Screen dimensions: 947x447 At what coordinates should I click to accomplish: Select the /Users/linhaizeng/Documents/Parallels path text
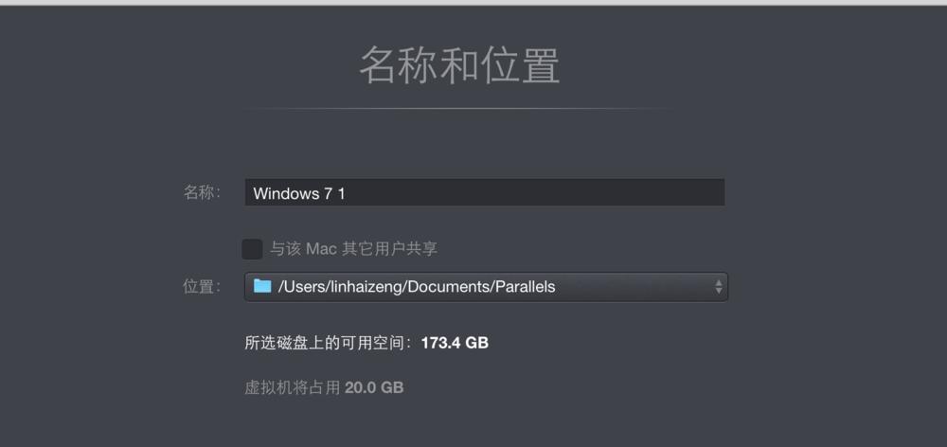click(417, 287)
